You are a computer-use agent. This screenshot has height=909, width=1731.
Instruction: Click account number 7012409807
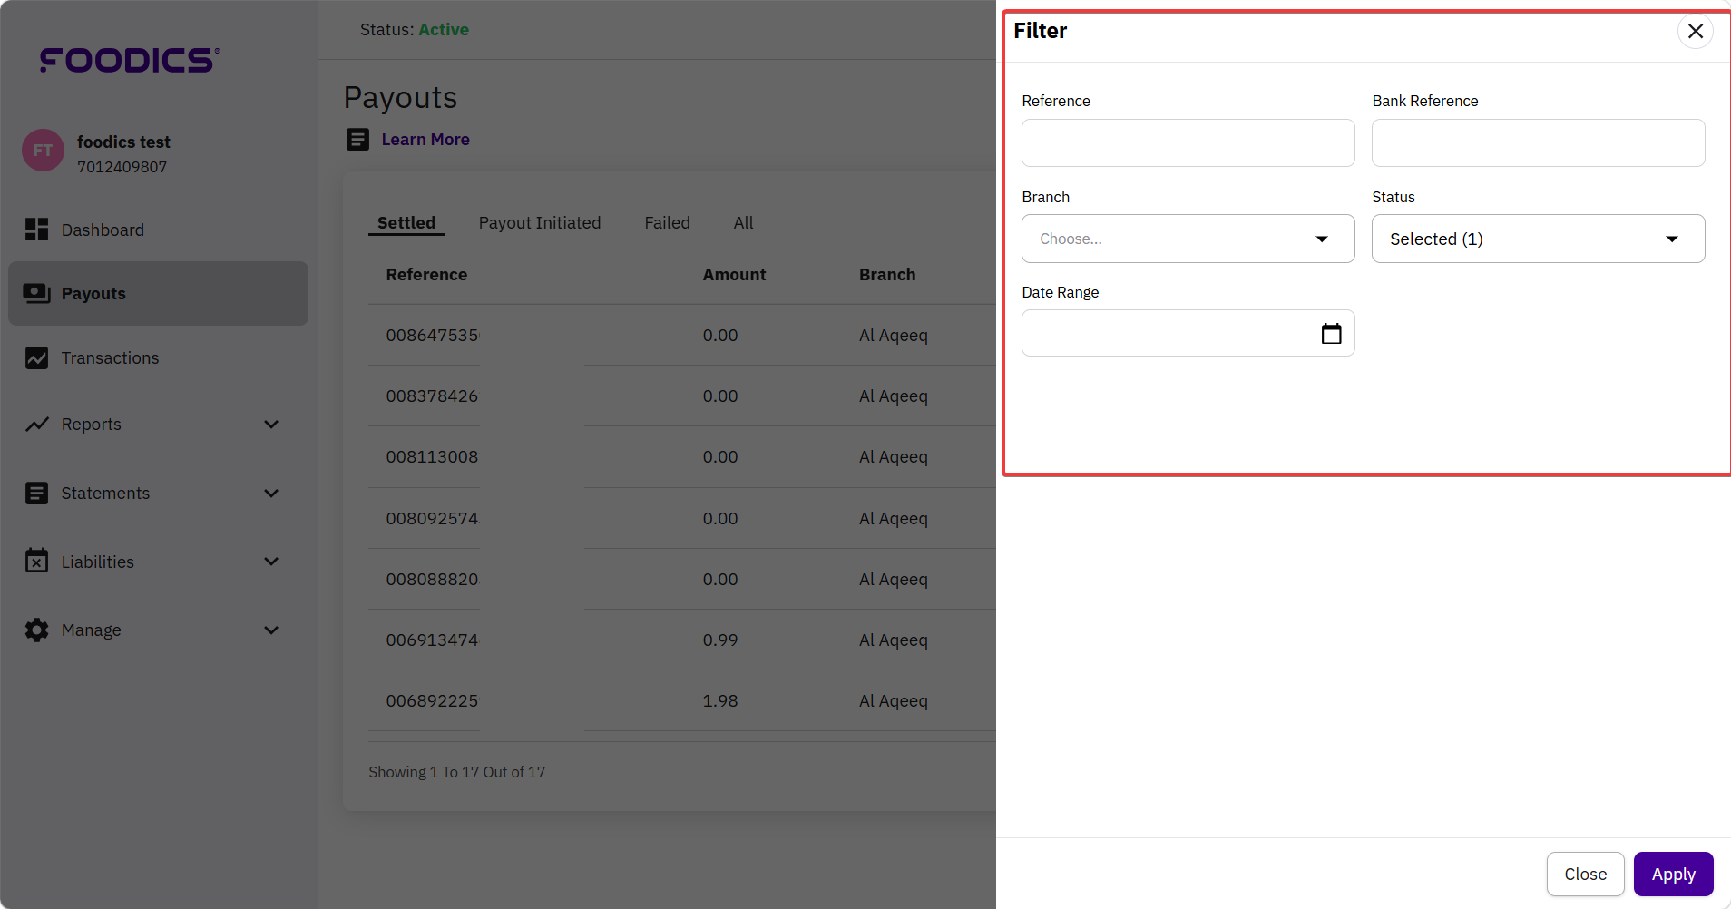click(122, 167)
